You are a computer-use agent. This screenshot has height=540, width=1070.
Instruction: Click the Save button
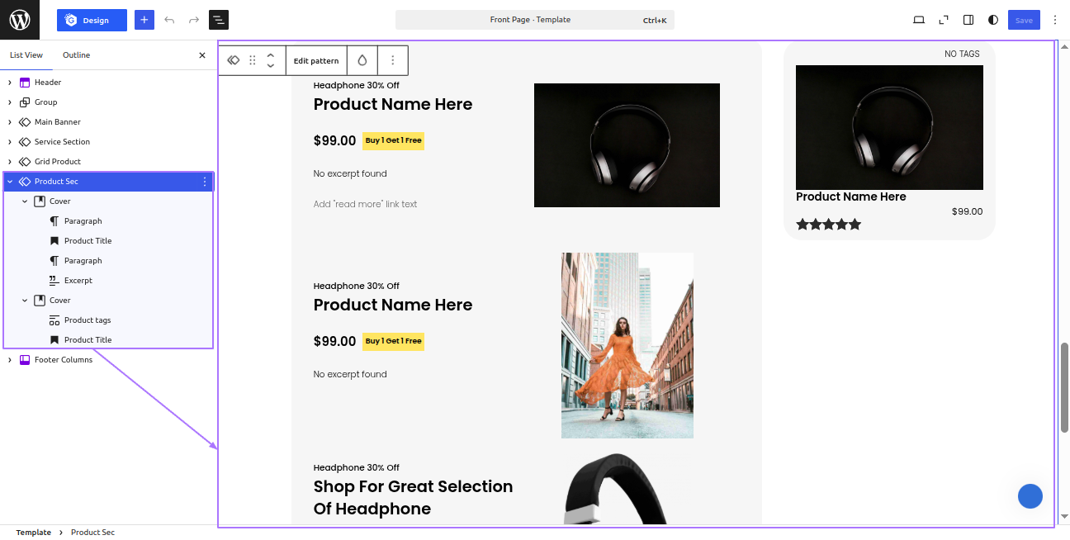tap(1024, 20)
